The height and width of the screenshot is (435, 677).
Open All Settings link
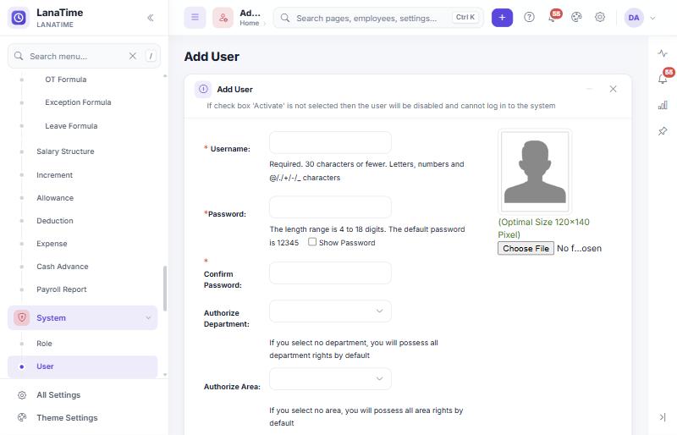pyautogui.click(x=58, y=395)
